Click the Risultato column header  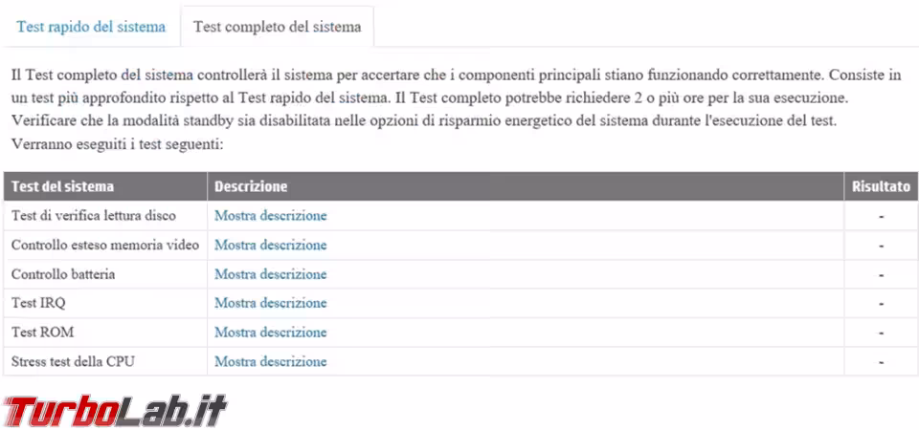click(881, 187)
